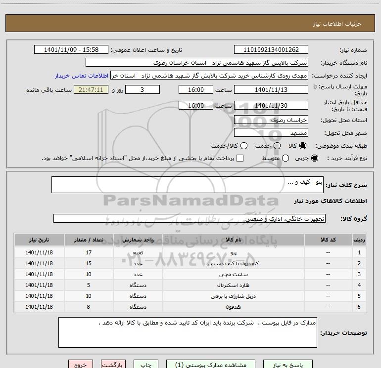Click the خروج exit button

81,365
